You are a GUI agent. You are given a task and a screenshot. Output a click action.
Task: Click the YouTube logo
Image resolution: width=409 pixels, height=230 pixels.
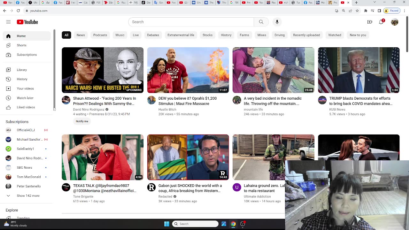(27, 22)
